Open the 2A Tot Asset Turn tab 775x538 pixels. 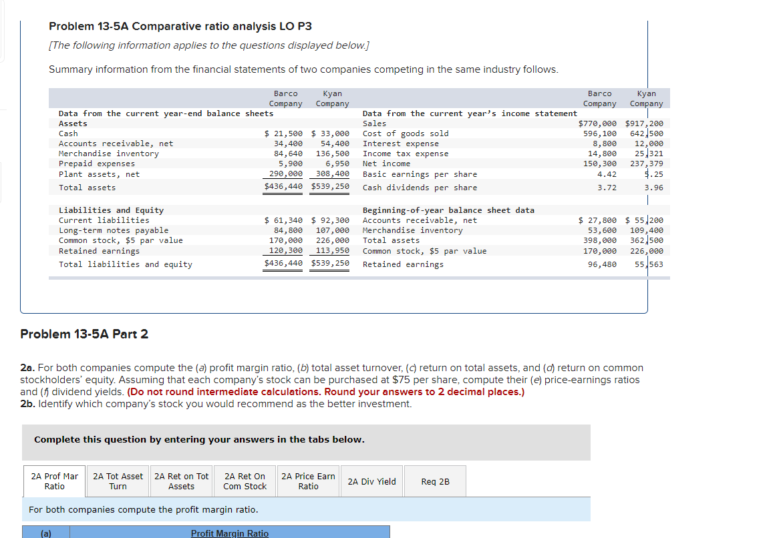click(x=118, y=481)
